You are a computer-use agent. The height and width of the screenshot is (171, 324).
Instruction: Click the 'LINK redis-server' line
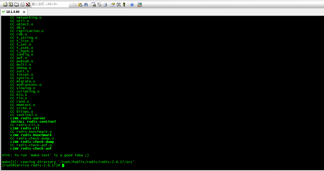point(28,118)
